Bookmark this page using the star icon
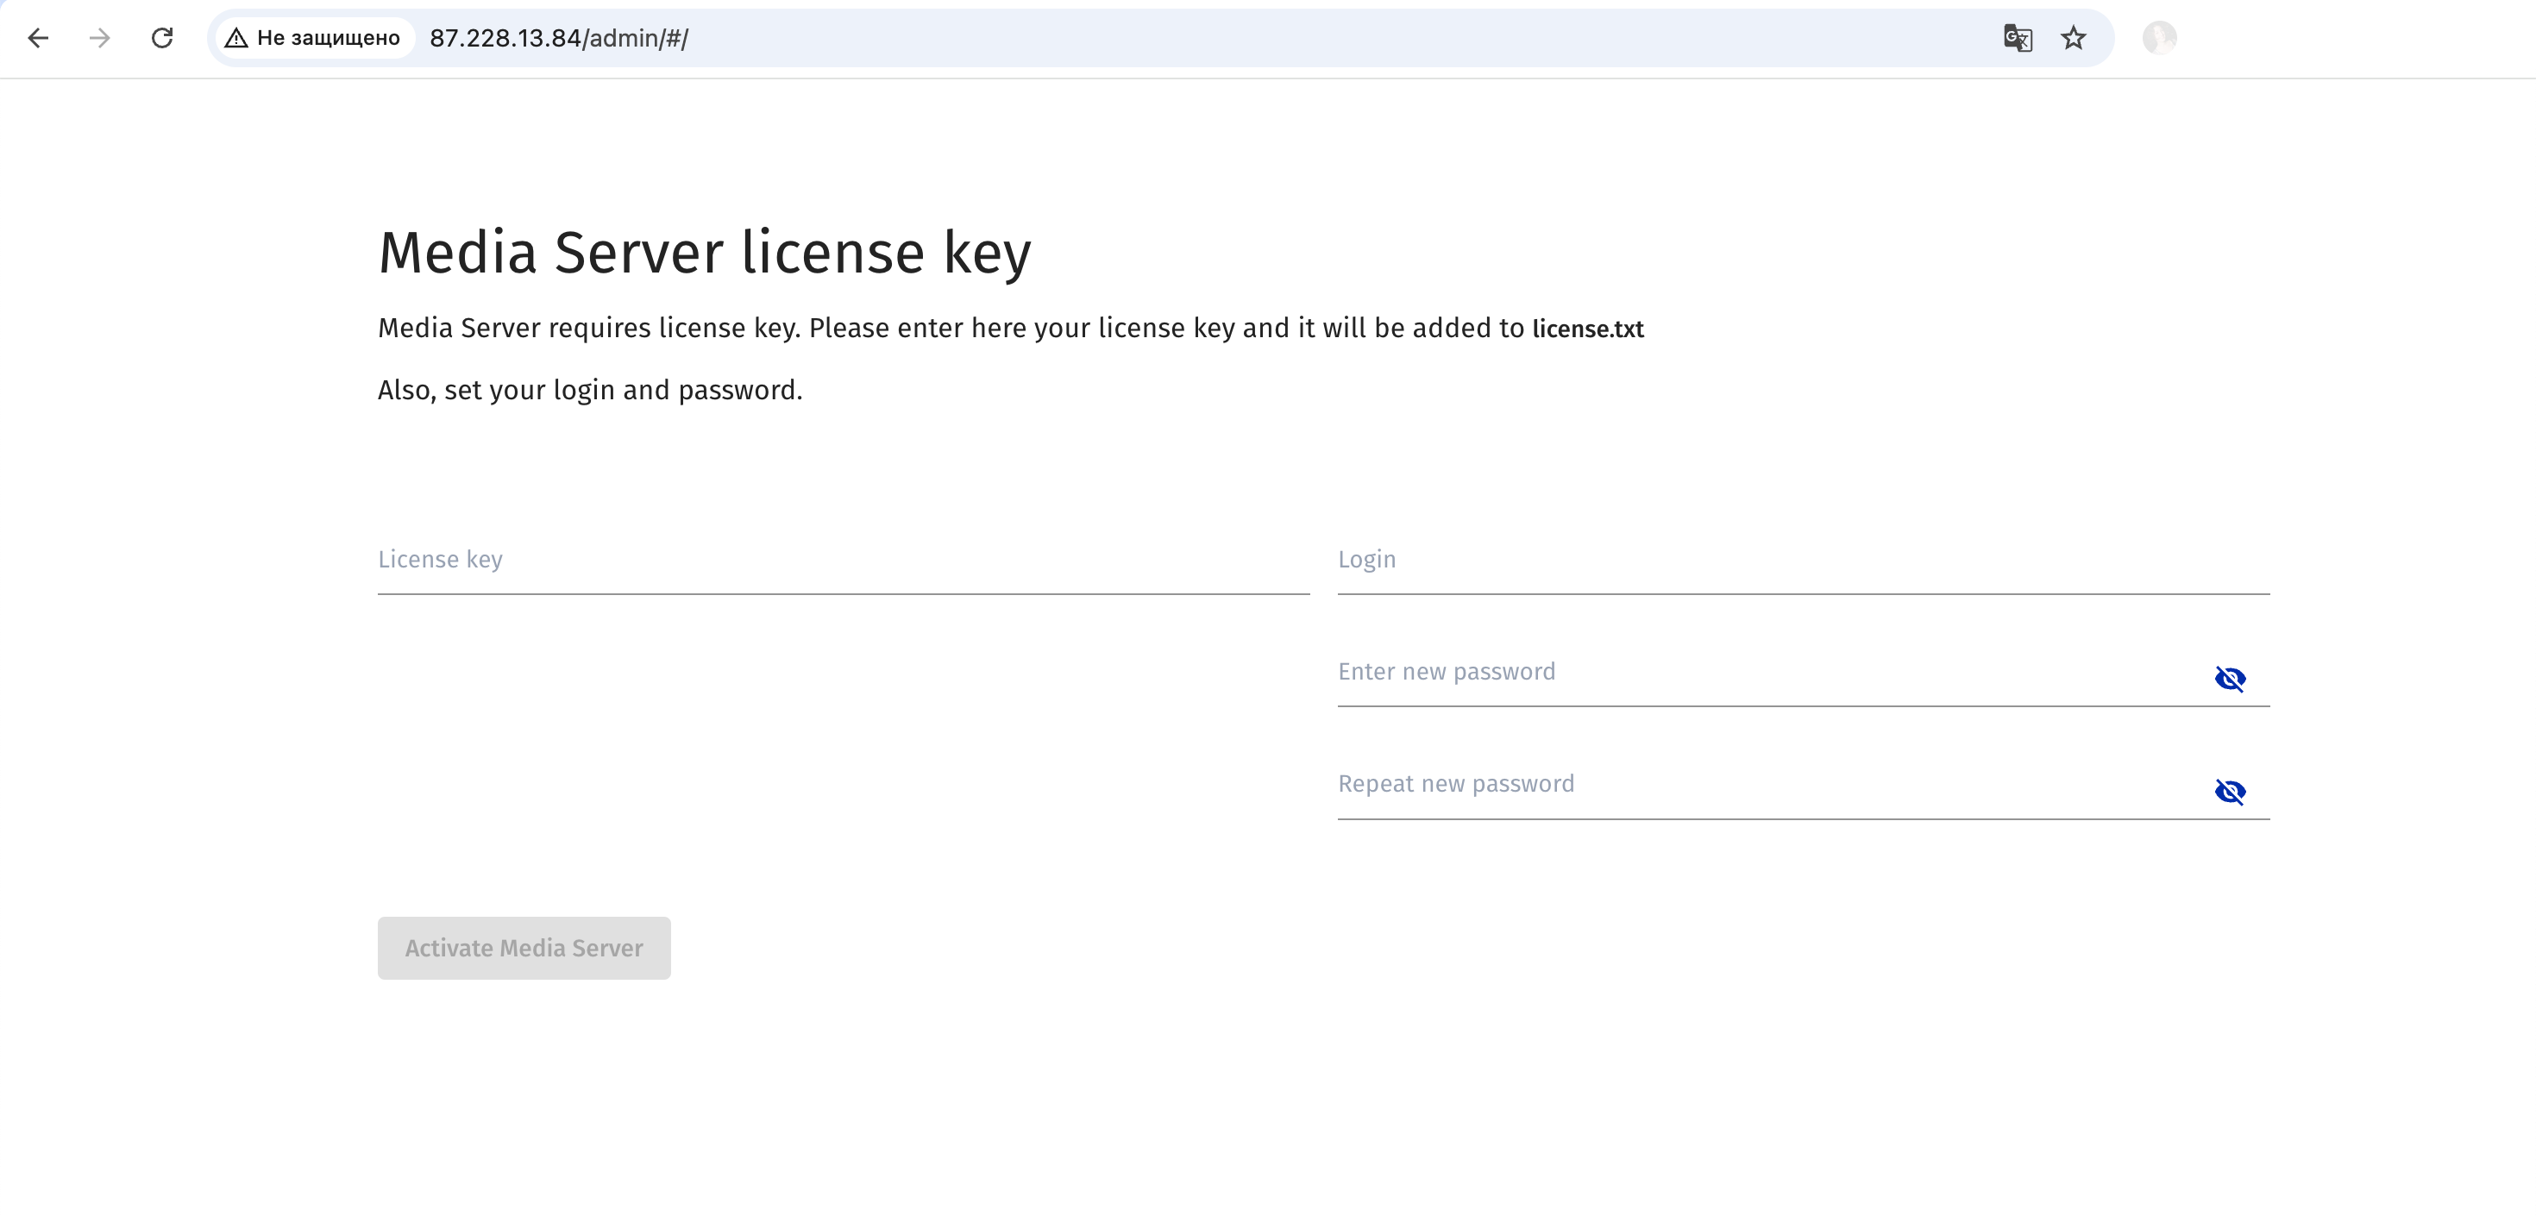The image size is (2536, 1216). (2074, 37)
